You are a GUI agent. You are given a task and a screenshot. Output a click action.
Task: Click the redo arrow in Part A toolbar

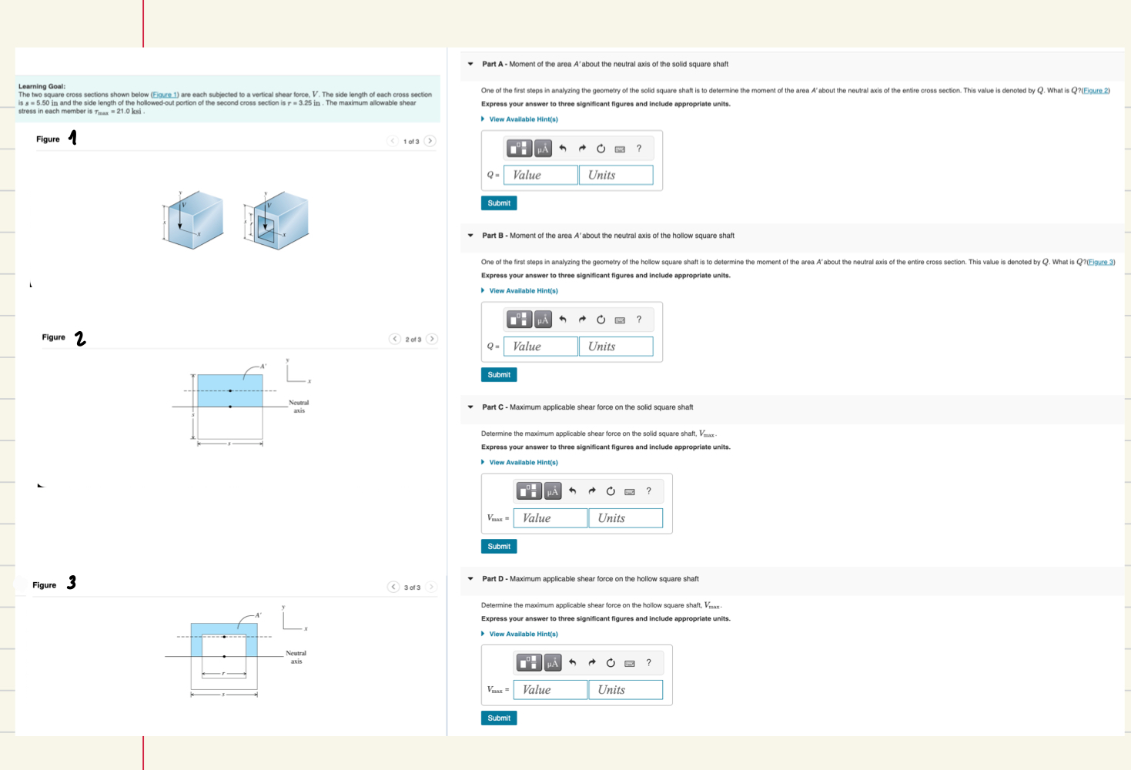click(x=582, y=148)
